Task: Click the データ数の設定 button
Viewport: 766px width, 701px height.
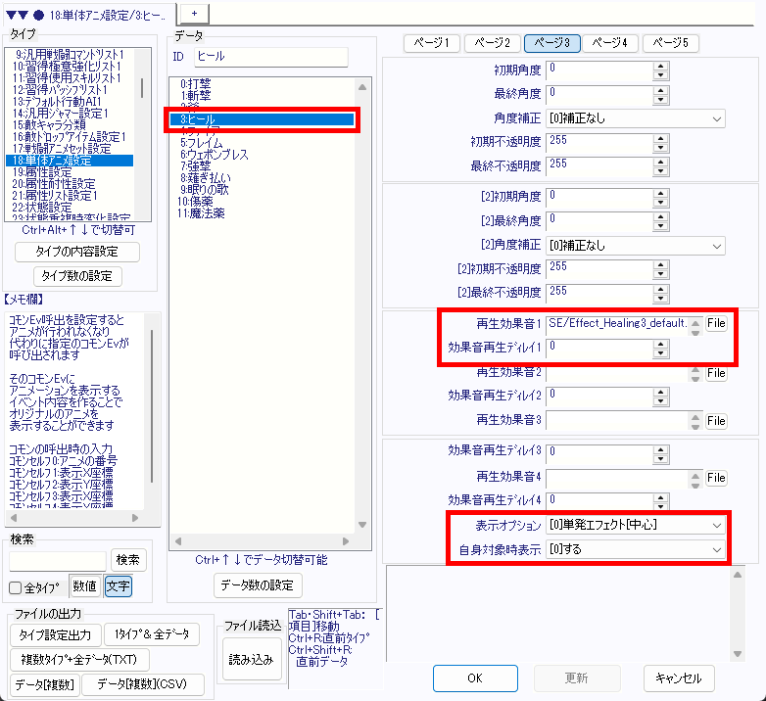Action: coord(258,585)
